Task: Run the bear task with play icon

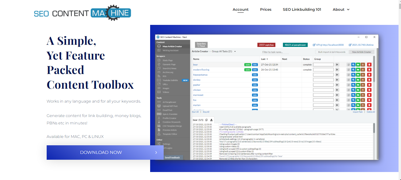Action: [x=337, y=65]
